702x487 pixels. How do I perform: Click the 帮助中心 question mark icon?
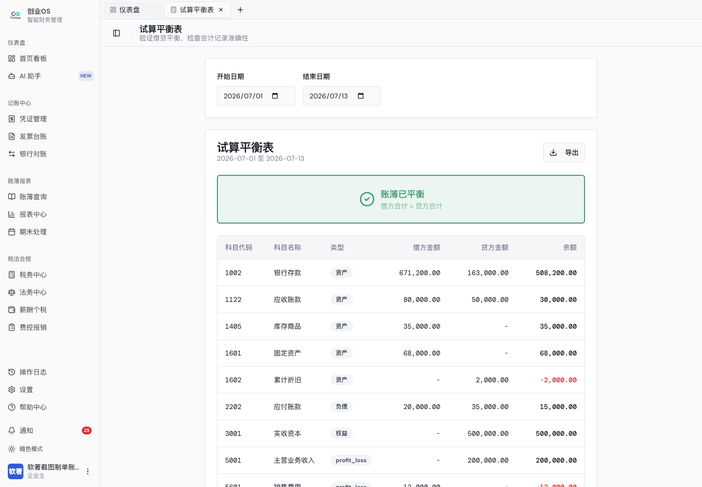[x=12, y=407]
